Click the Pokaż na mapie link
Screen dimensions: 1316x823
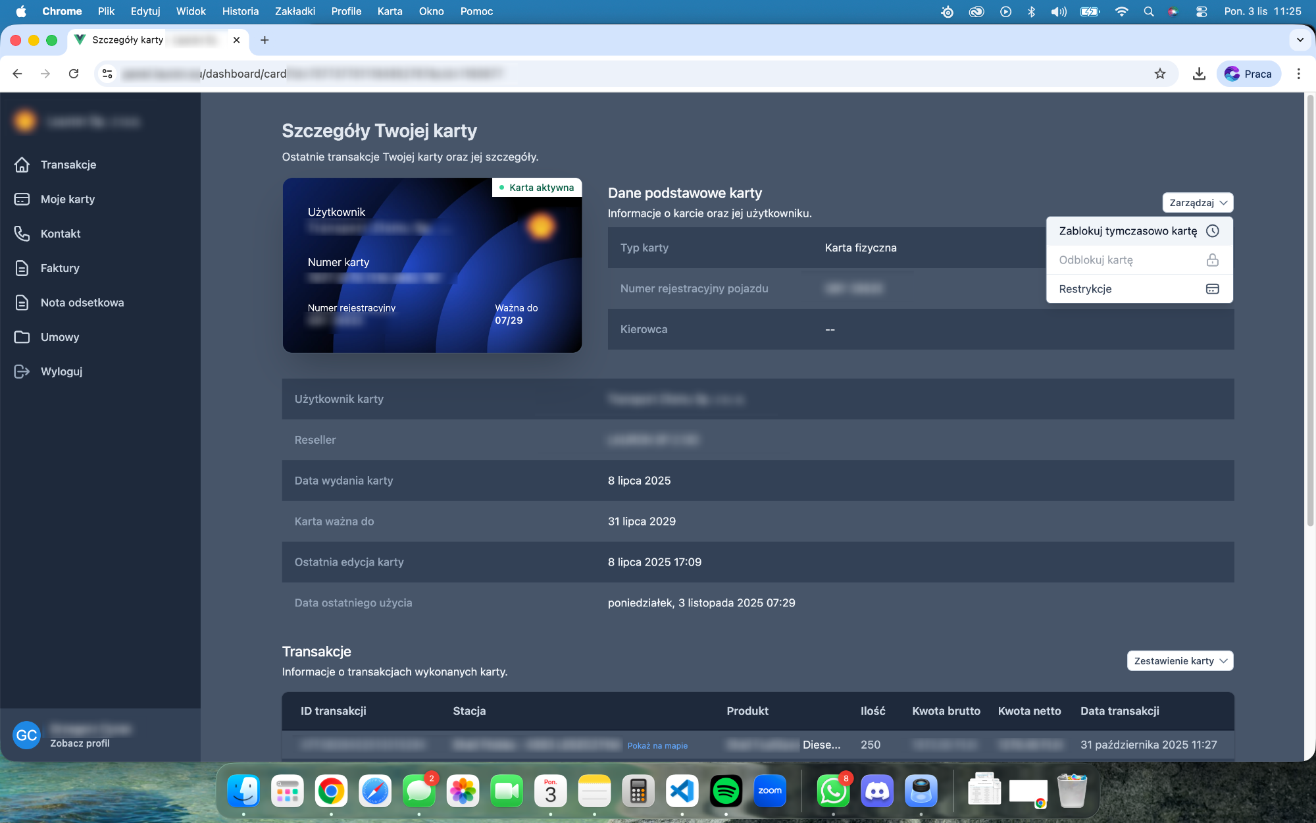pos(657,745)
